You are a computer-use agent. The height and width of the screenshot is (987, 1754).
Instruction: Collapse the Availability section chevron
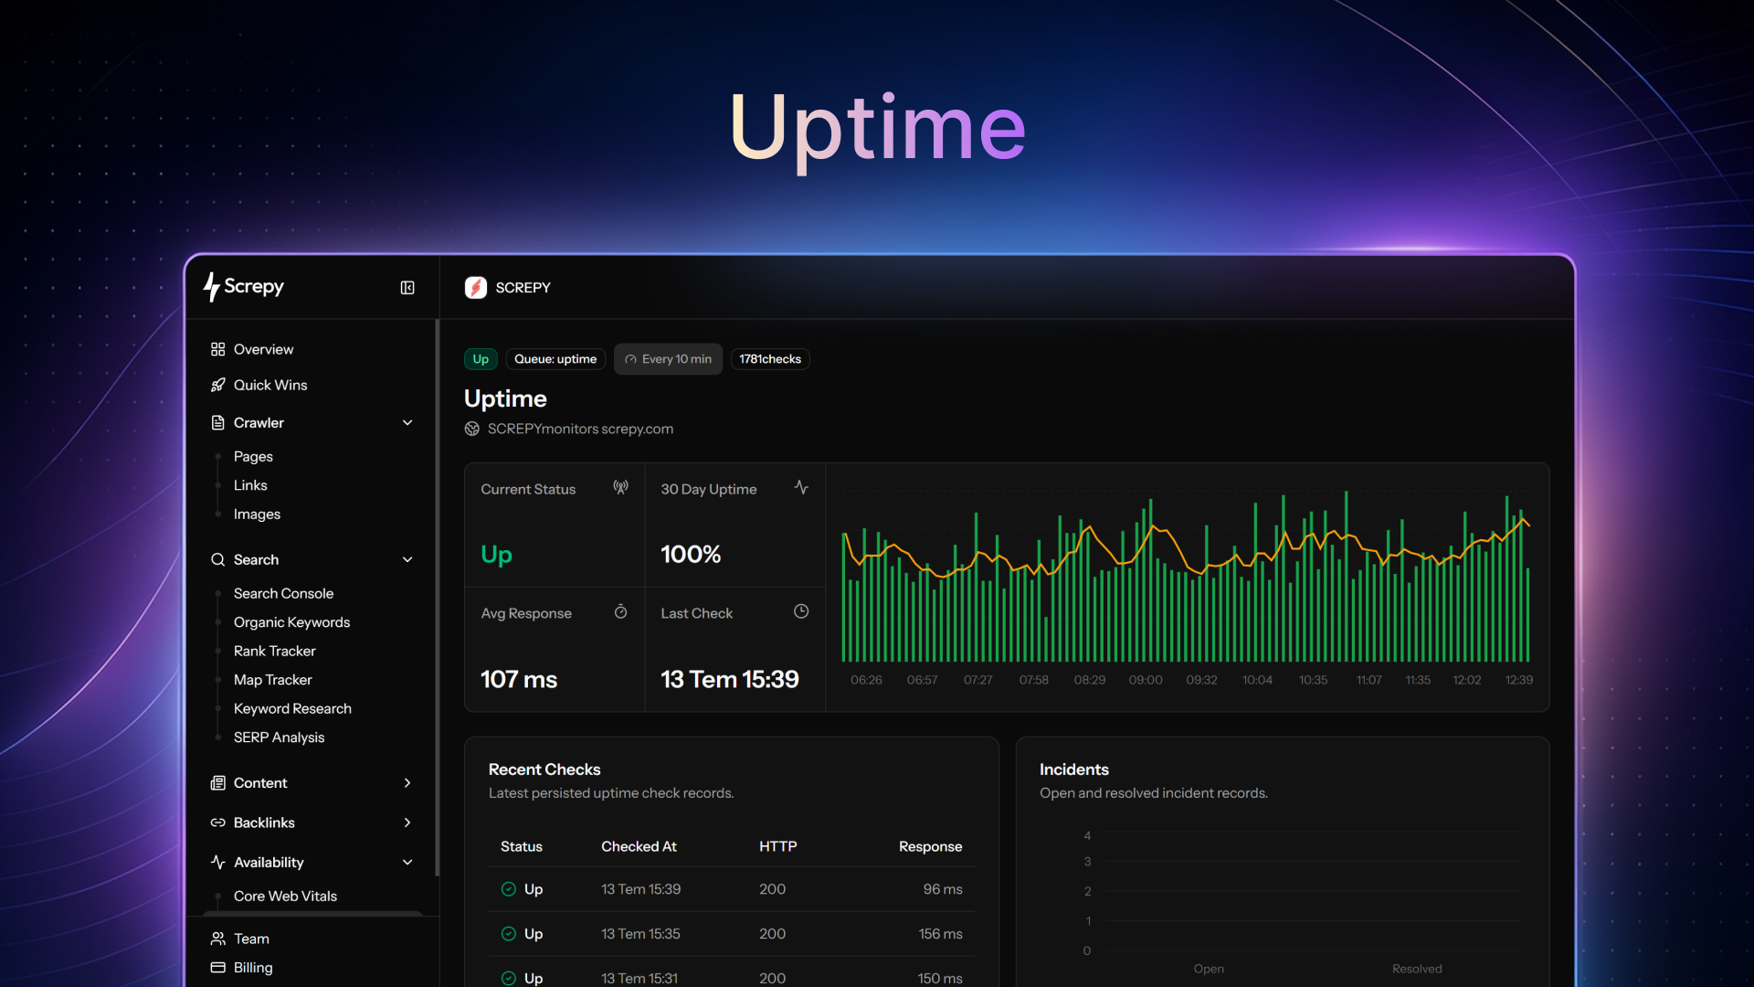click(x=407, y=862)
